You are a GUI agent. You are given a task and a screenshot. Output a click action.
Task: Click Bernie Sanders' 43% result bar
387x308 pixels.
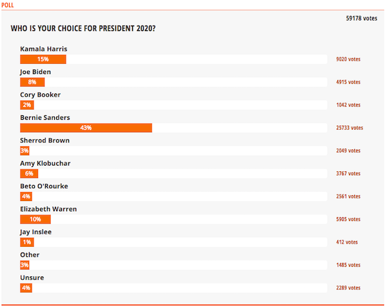click(86, 128)
